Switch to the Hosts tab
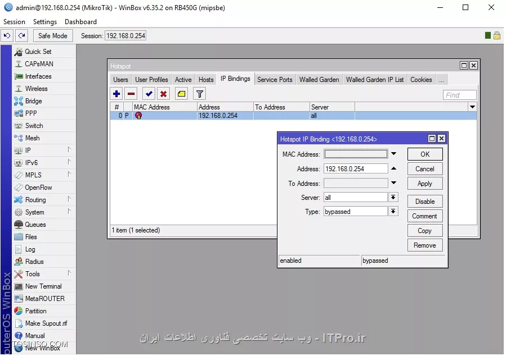Viewport: 506px width, 356px height. [206, 80]
